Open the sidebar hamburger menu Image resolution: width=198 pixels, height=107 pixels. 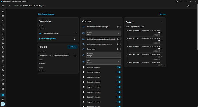click(3, 5)
